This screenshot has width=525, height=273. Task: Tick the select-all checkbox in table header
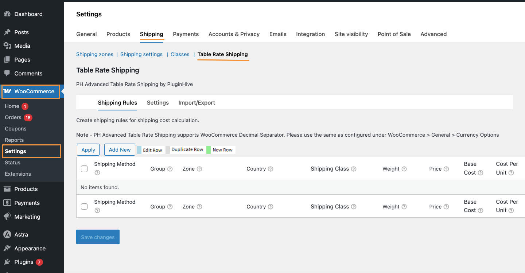pos(84,169)
